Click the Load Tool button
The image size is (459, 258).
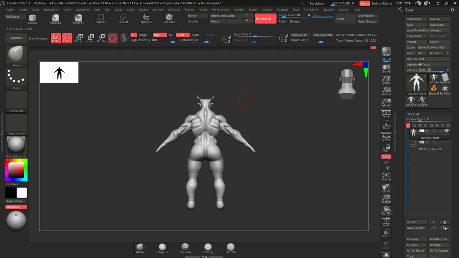(416, 19)
